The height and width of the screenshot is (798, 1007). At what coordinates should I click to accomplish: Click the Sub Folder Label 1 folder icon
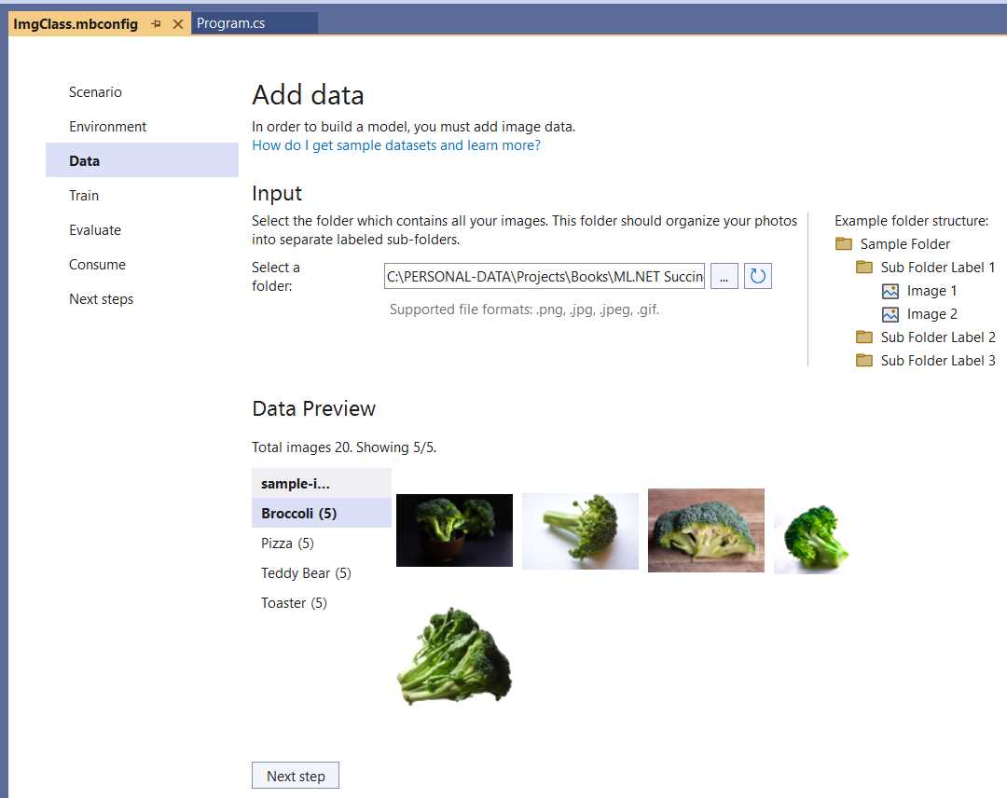[x=864, y=267]
